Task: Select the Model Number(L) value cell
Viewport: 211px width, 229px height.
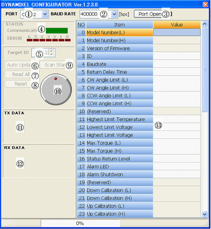Action: pyautogui.click(x=177, y=32)
